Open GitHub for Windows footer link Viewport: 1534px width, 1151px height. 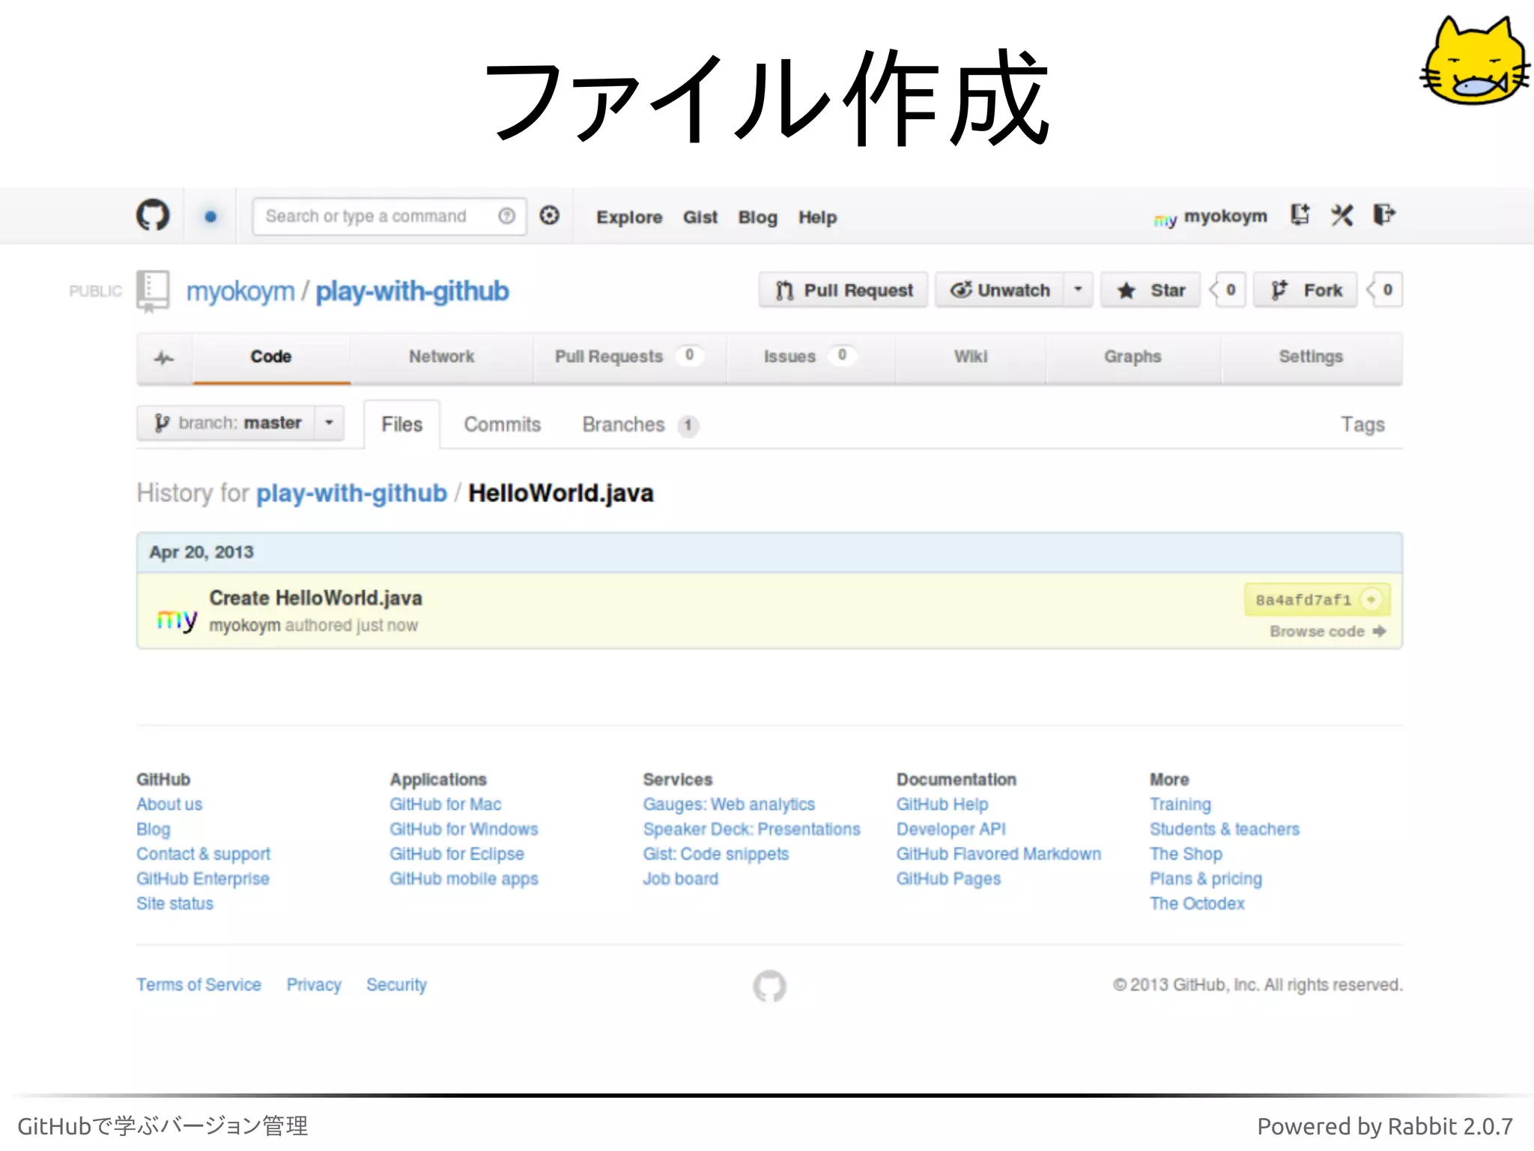(x=464, y=830)
